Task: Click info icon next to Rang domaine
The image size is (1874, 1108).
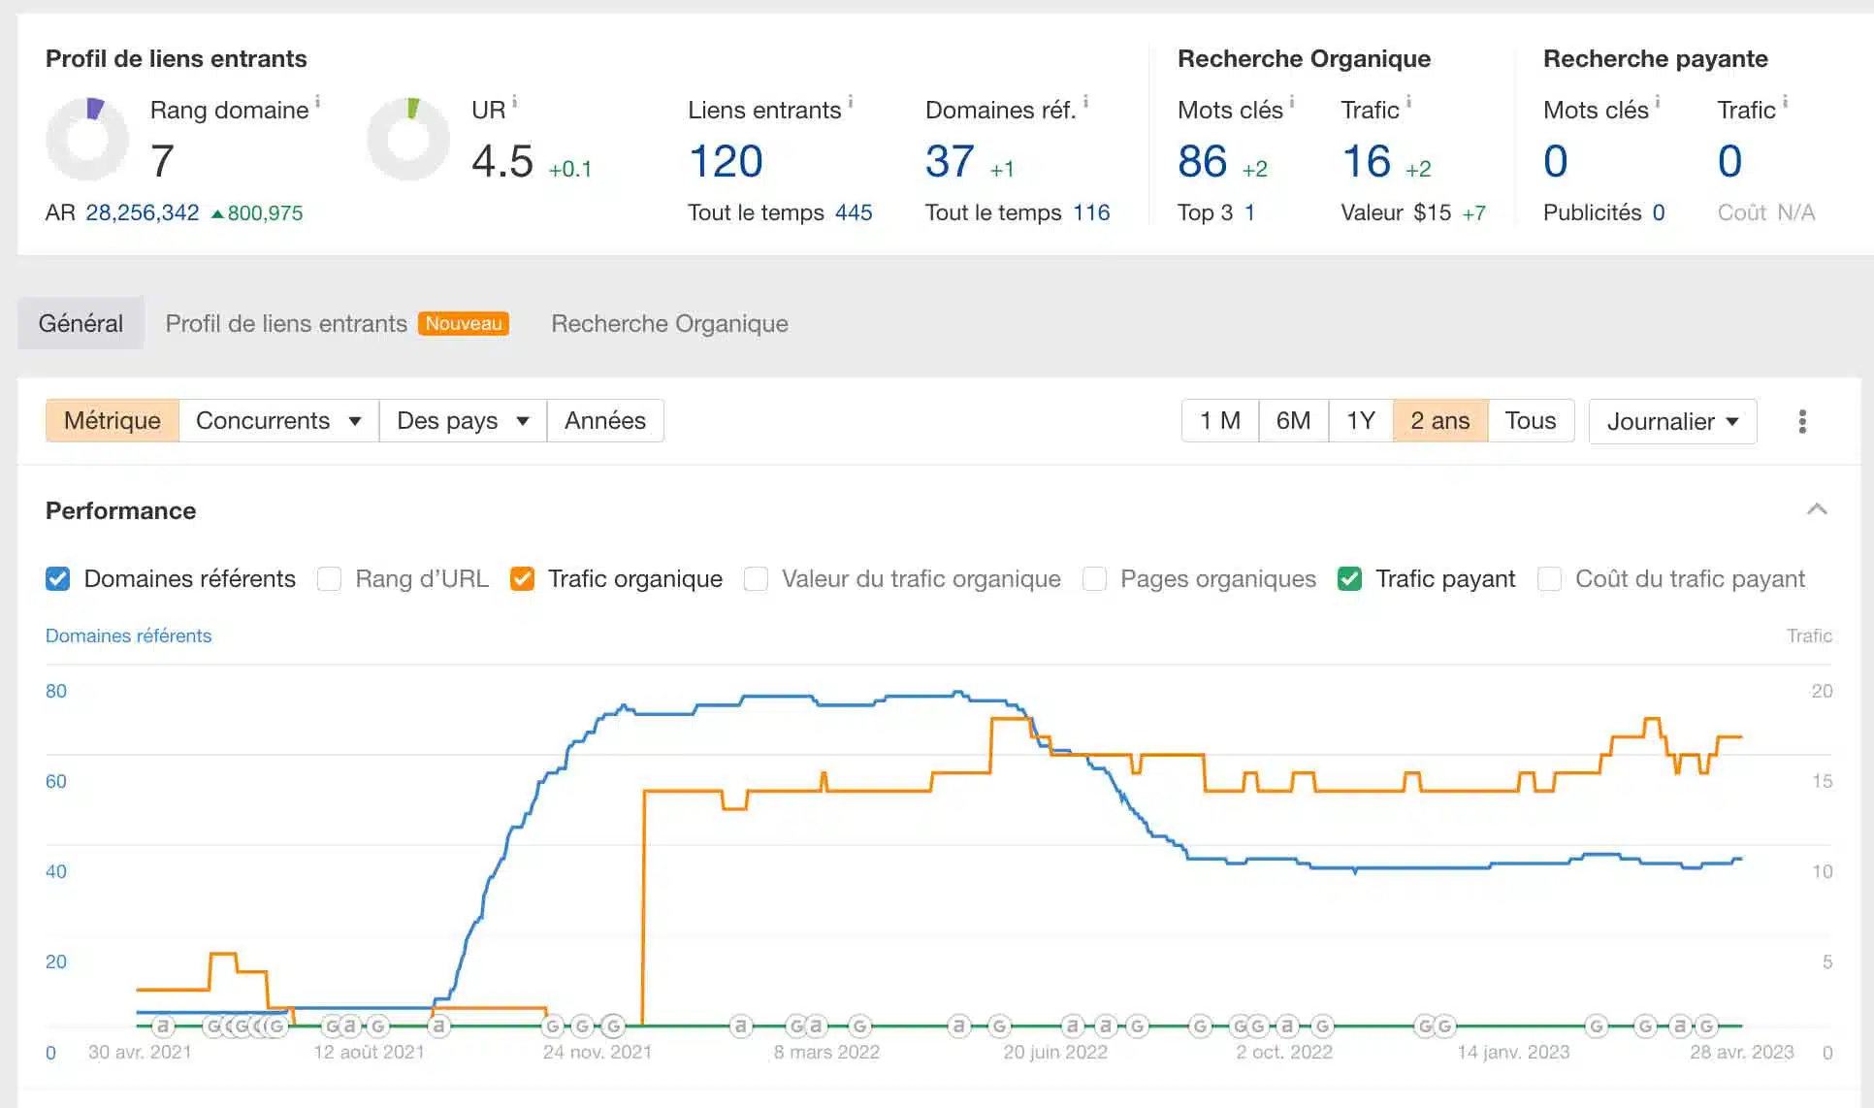Action: tap(318, 101)
